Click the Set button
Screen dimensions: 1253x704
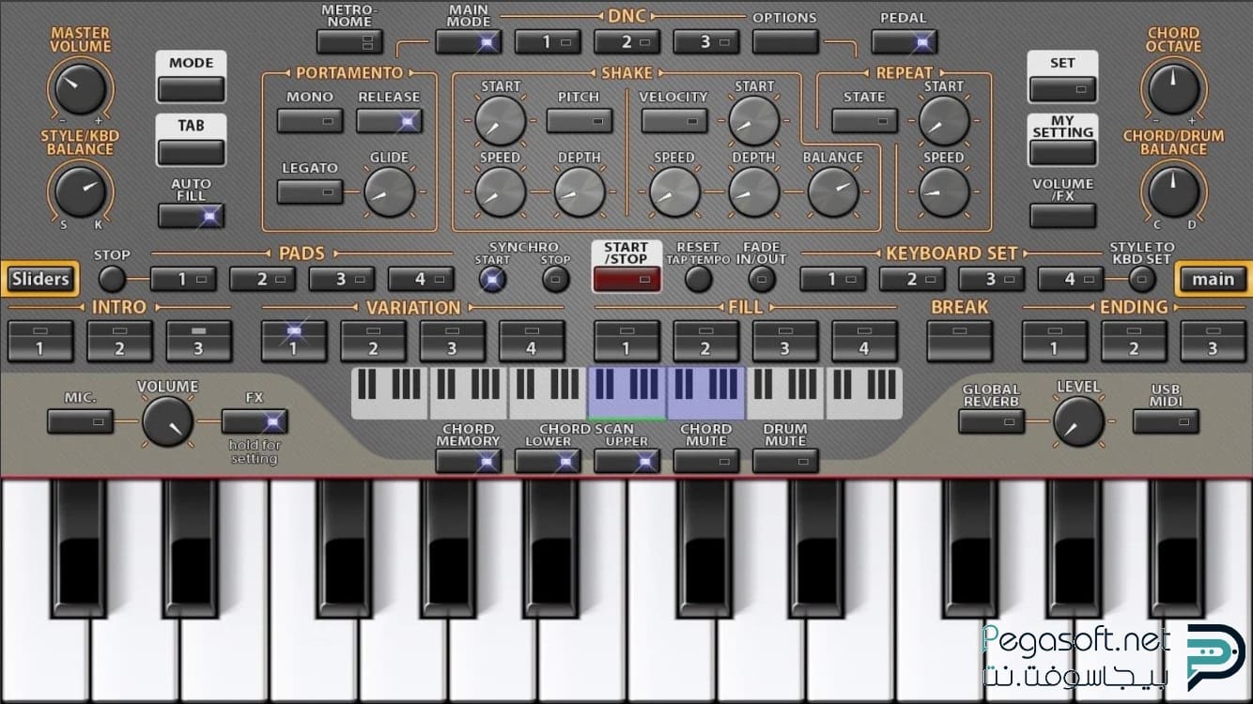[x=1062, y=89]
